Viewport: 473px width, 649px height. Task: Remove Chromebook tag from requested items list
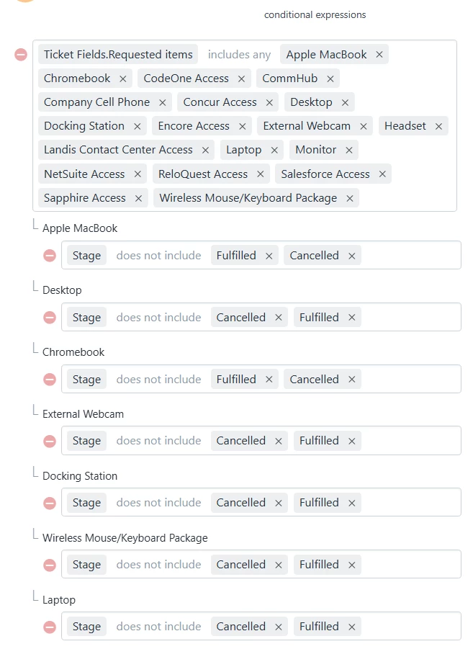click(122, 79)
